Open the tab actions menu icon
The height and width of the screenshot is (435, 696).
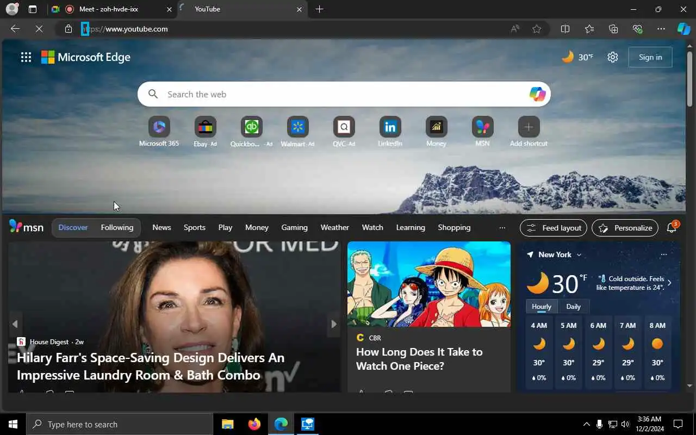33,9
